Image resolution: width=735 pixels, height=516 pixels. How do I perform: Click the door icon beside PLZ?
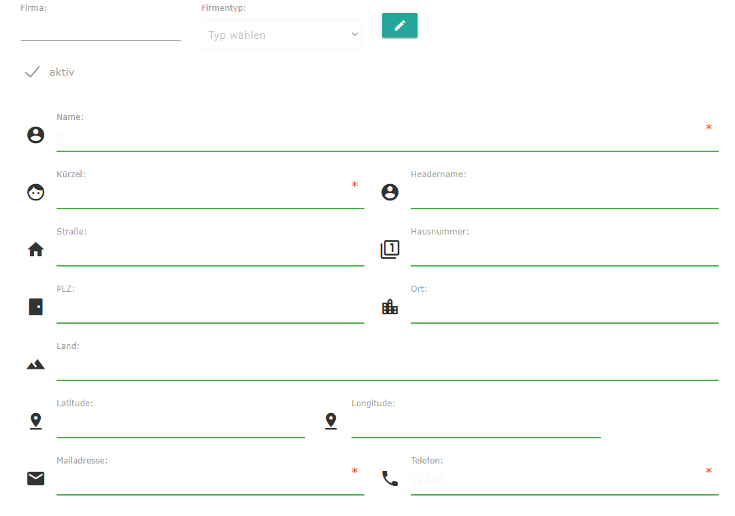pyautogui.click(x=35, y=307)
